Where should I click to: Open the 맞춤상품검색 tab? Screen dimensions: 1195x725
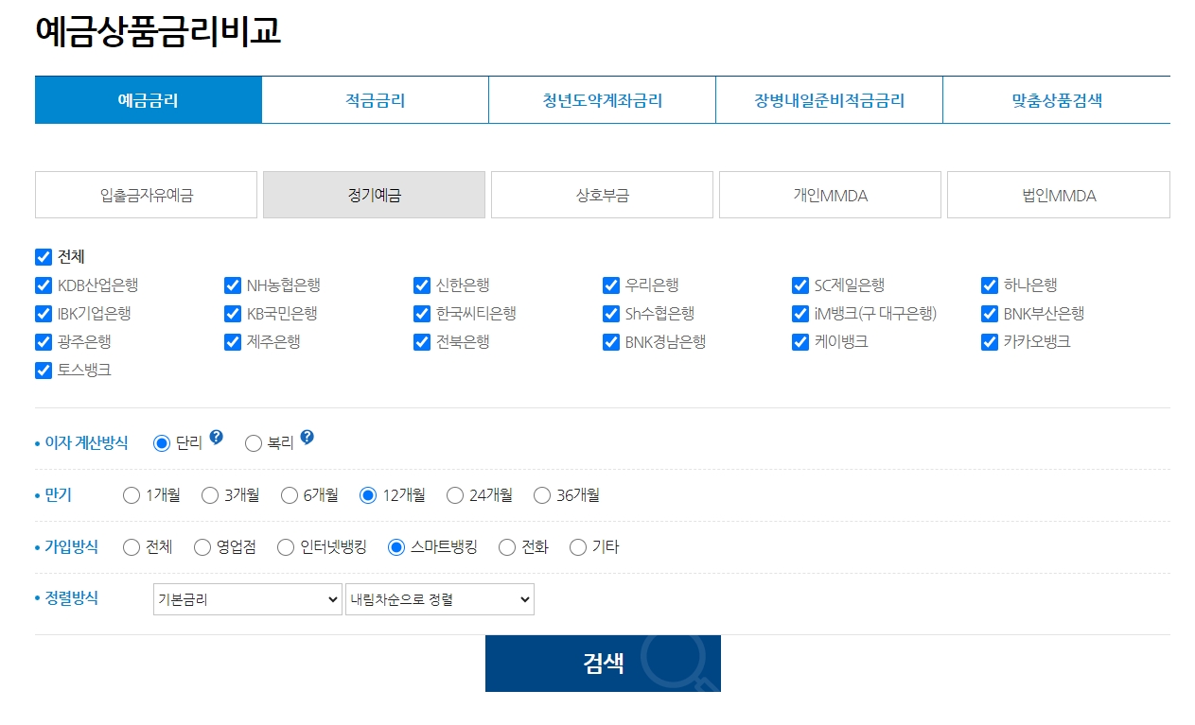point(1057,100)
